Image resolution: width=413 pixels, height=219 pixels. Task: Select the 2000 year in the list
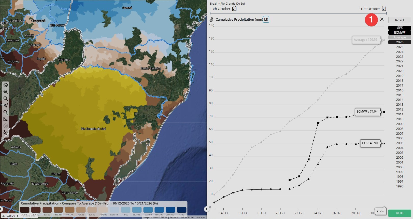click(400, 167)
